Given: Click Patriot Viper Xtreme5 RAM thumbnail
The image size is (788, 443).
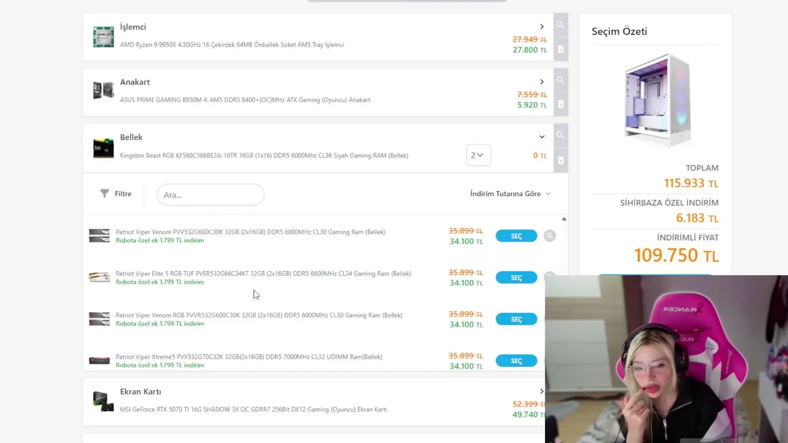Looking at the screenshot, I should tap(99, 361).
